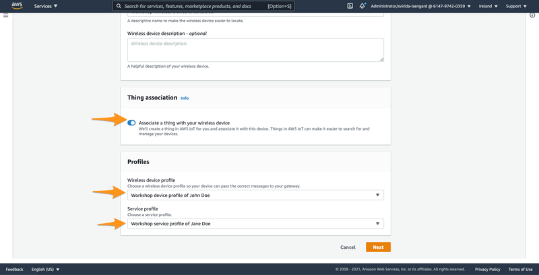Viewport: 539px width, 275px height.
Task: Toggle Associate a thing with wireless device
Action: click(131, 123)
